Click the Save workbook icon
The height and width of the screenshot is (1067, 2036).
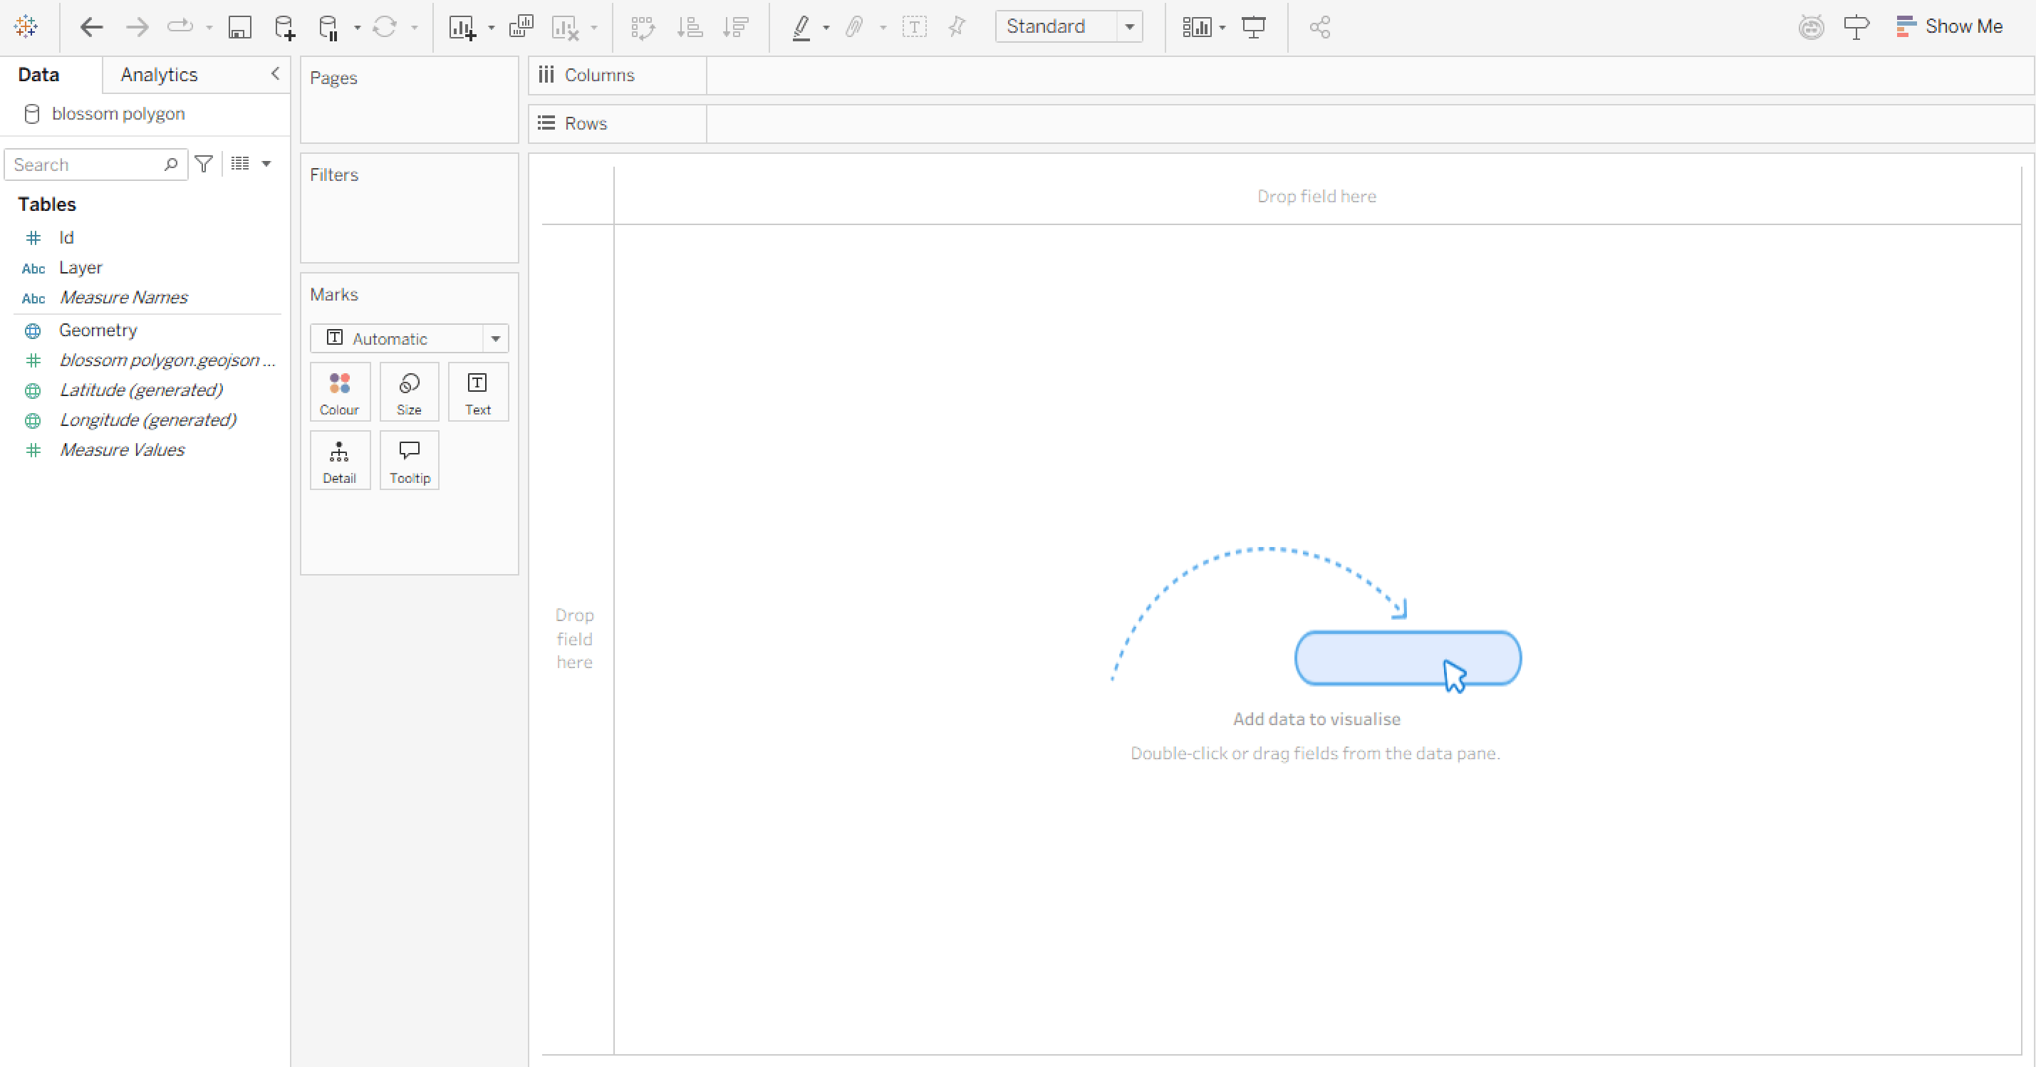click(x=239, y=28)
